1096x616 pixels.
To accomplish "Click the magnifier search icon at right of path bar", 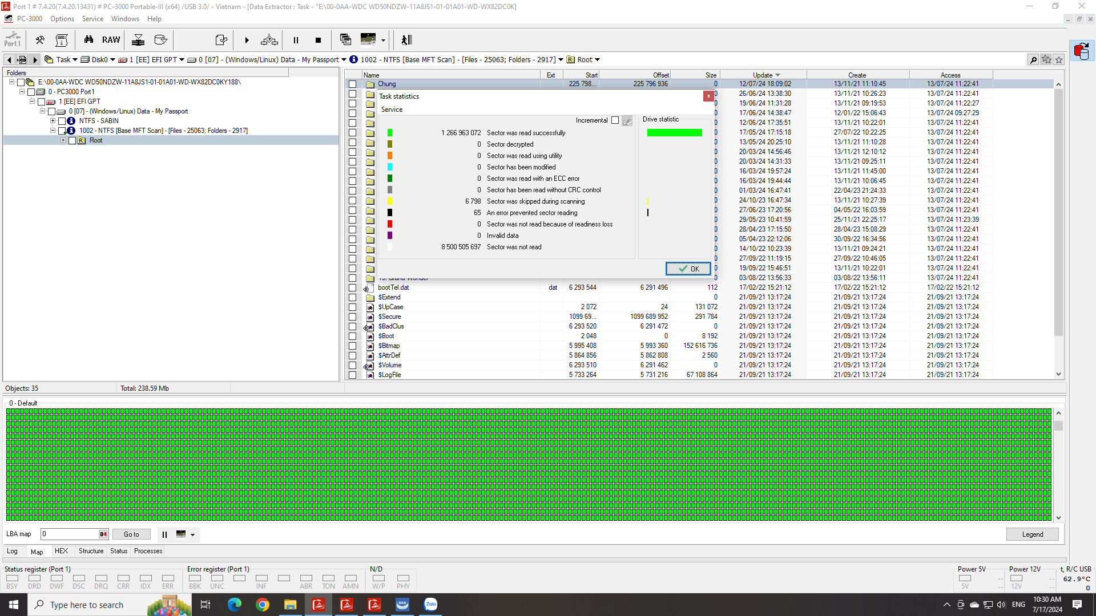I will pos(1033,60).
